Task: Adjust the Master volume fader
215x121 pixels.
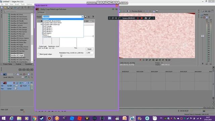Action: [x=203, y=36]
